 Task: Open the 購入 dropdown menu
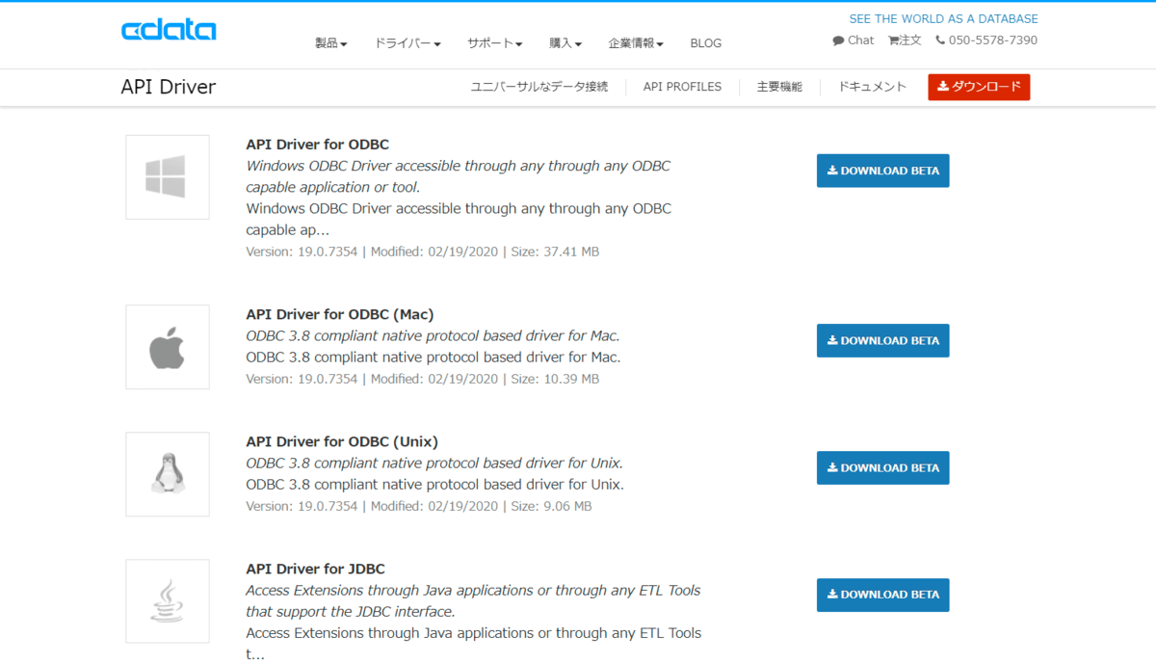(x=565, y=43)
